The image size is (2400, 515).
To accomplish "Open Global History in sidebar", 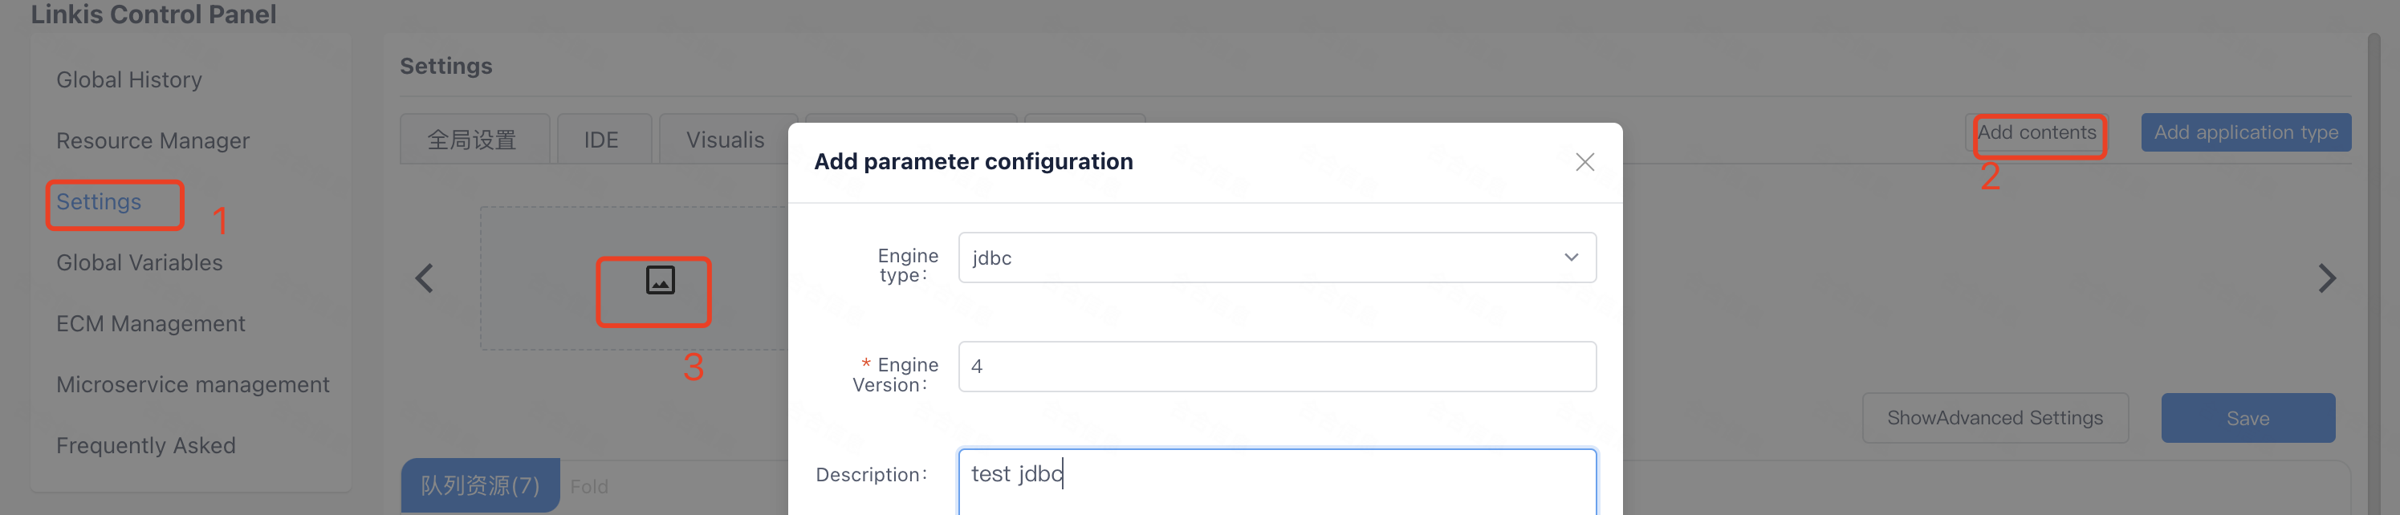I will tap(128, 80).
